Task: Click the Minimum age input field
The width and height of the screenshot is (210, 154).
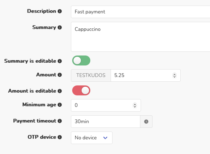Action: pos(102,105)
